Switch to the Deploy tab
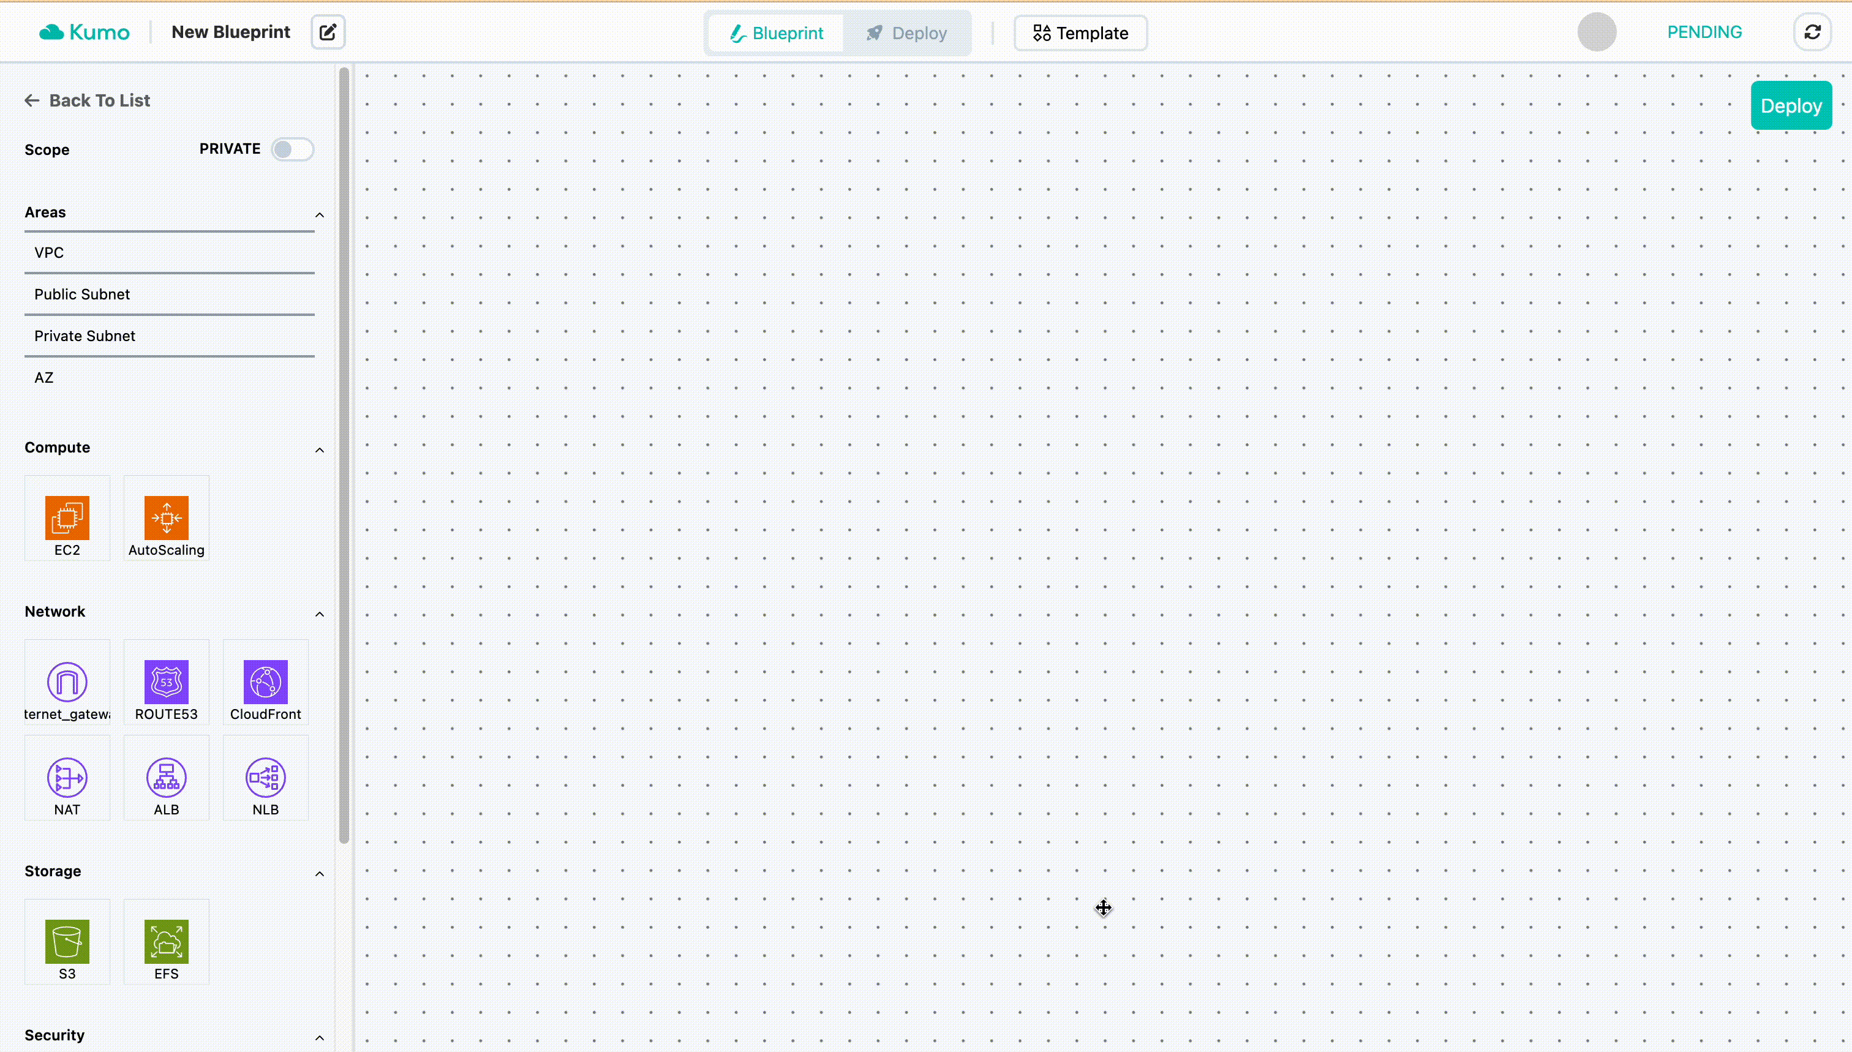 click(x=907, y=33)
